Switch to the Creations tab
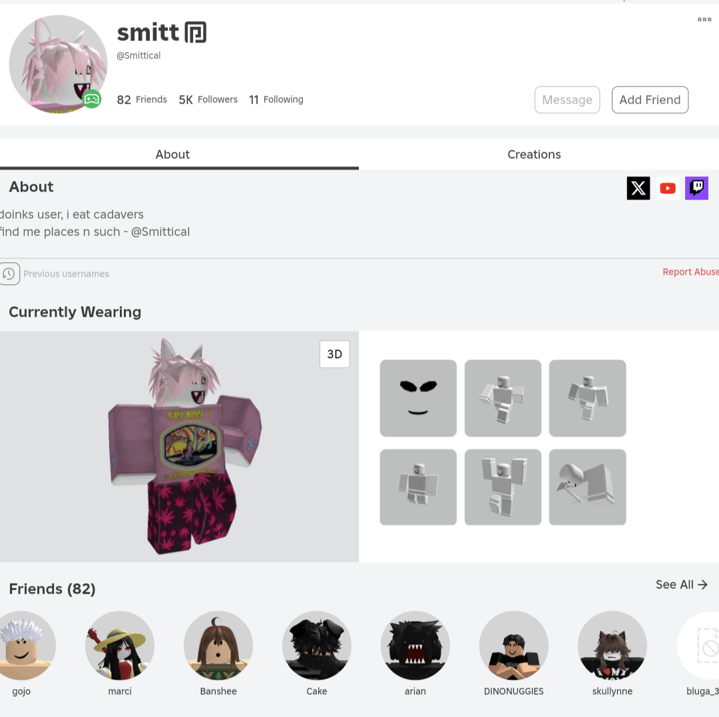The height and width of the screenshot is (717, 719). pos(534,154)
